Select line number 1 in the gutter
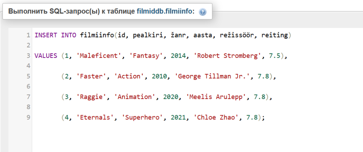The width and height of the screenshot is (363, 152). point(28,35)
